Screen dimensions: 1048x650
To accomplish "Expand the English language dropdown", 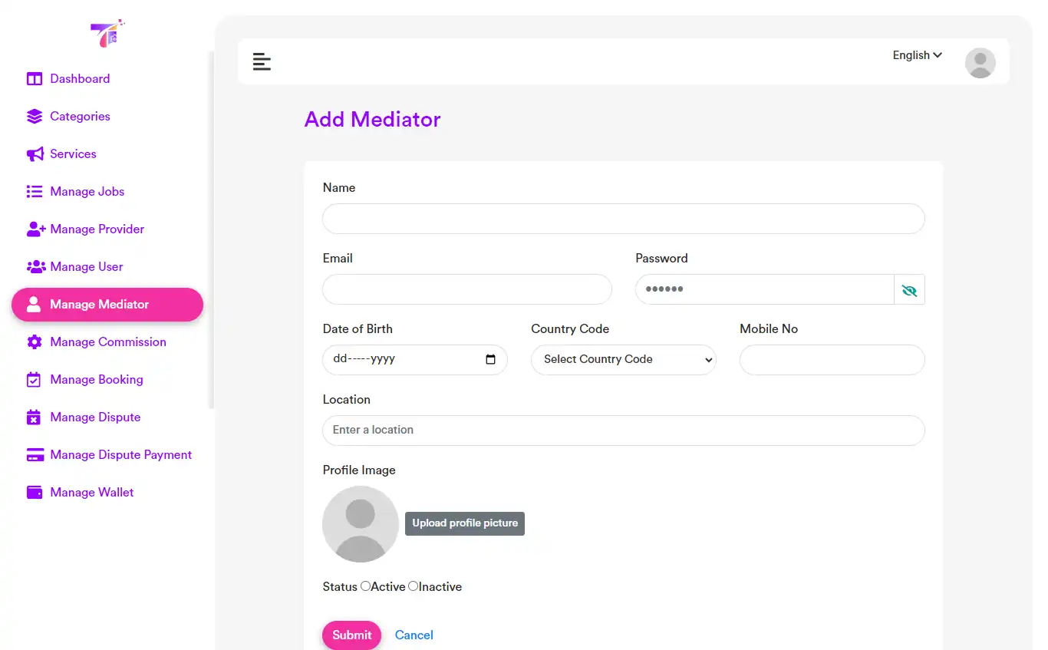I will (x=916, y=54).
